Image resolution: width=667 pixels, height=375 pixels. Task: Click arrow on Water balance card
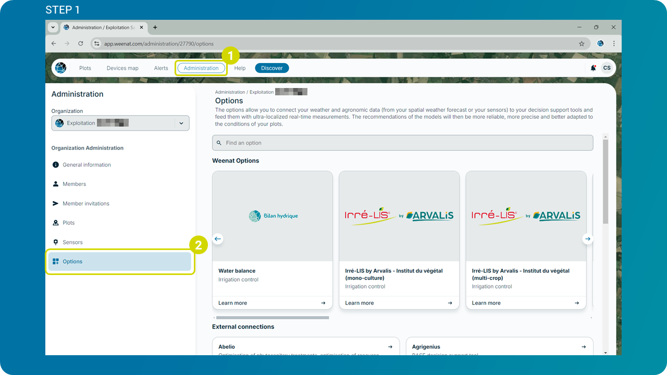pyautogui.click(x=323, y=303)
